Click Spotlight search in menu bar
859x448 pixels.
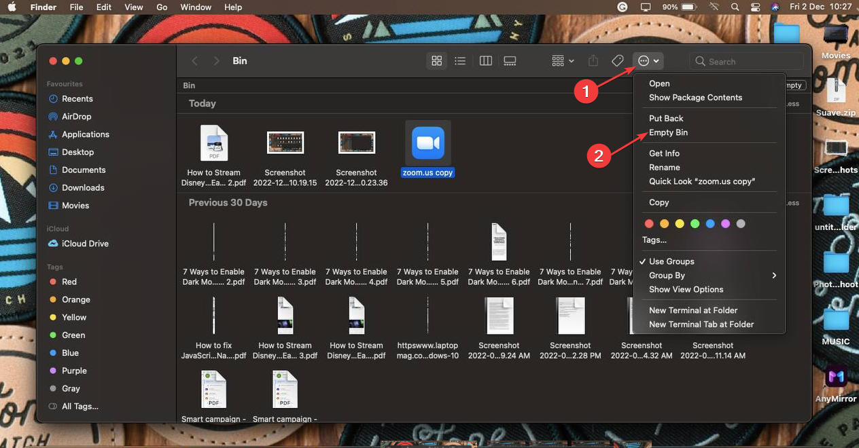click(x=735, y=7)
